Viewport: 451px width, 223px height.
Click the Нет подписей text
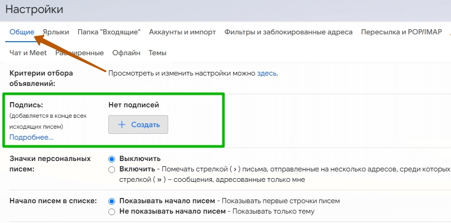[x=133, y=105]
